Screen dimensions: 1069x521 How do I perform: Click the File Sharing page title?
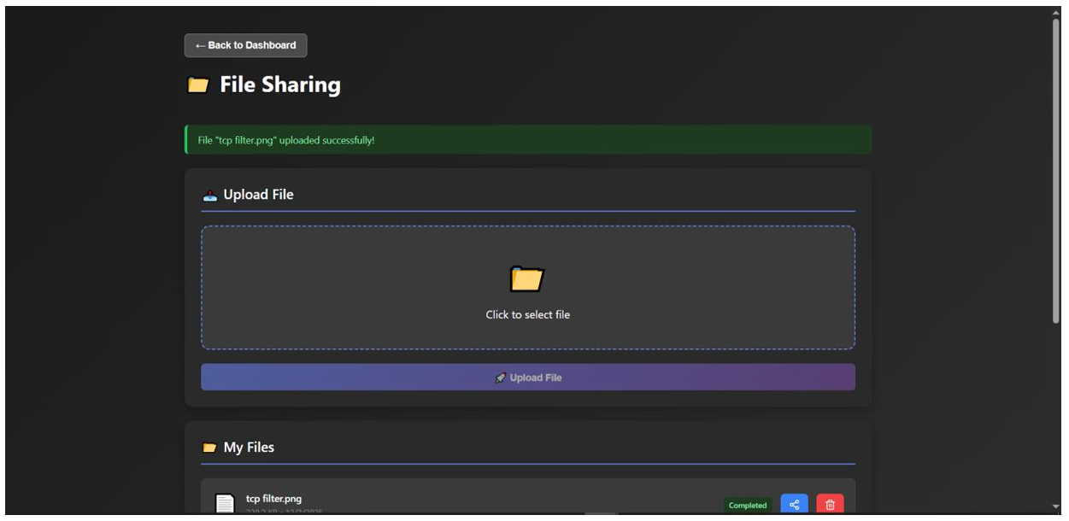(280, 85)
